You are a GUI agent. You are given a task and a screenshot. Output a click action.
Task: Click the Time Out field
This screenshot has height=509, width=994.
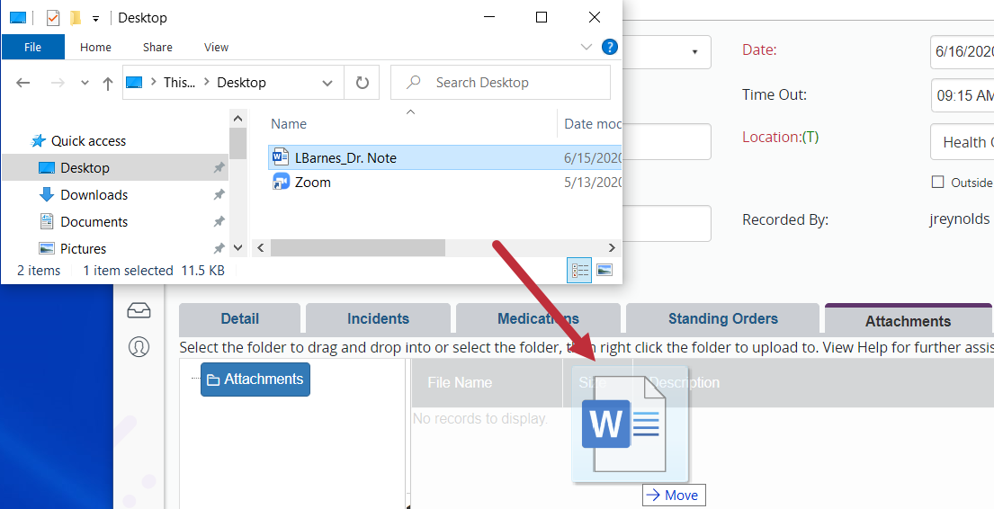click(962, 95)
